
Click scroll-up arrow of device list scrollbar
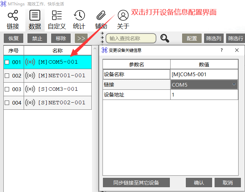[95, 49]
